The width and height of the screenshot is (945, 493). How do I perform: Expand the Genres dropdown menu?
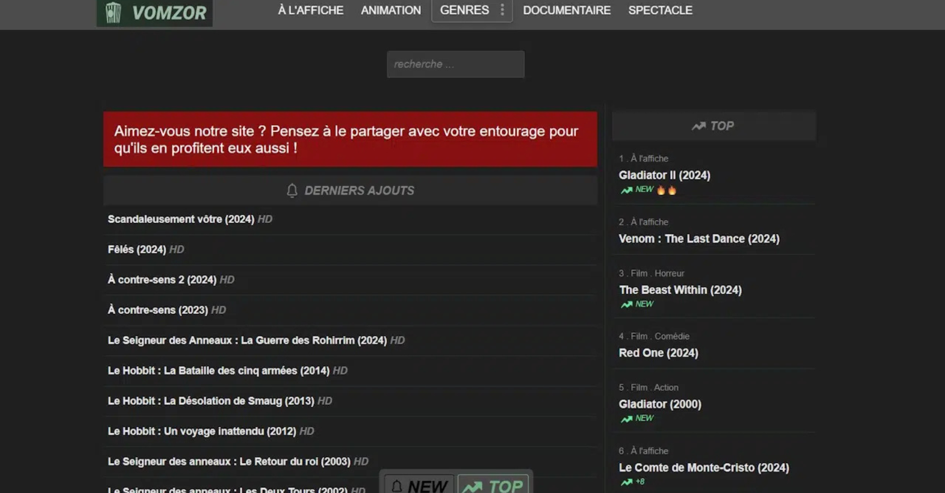(464, 10)
